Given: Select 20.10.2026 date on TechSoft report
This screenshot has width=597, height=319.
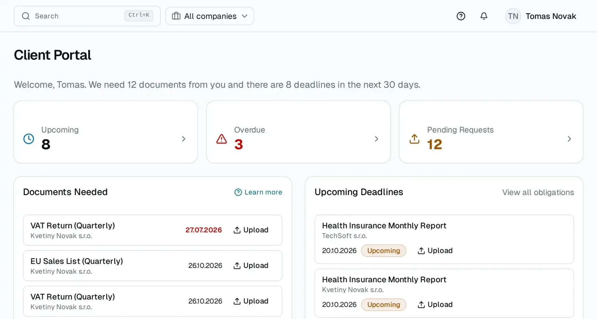Looking at the screenshot, I should (339, 251).
